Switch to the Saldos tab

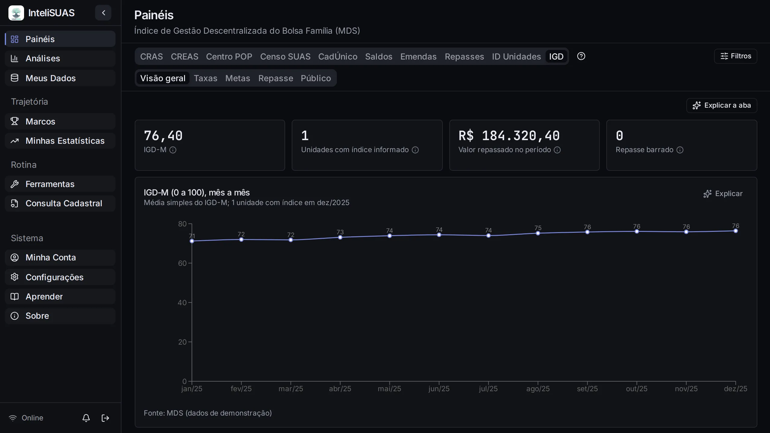pos(379,57)
